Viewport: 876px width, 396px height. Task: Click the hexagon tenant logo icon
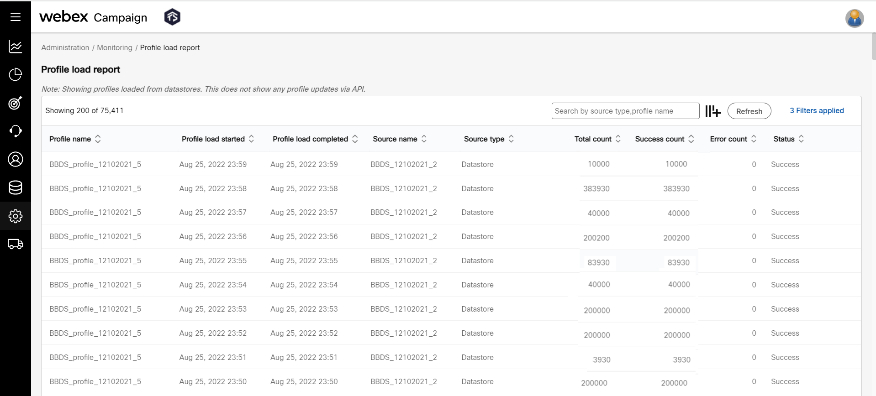[x=172, y=17]
